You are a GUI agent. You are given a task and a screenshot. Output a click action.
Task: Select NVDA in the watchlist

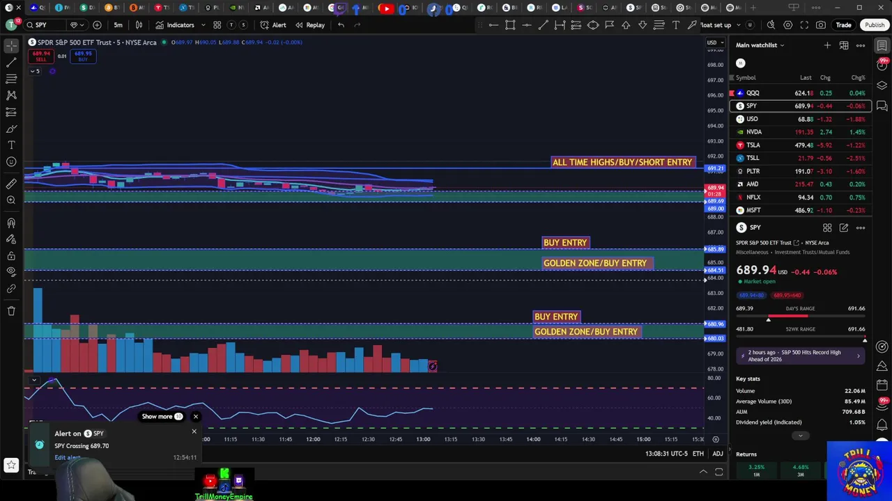(800, 132)
